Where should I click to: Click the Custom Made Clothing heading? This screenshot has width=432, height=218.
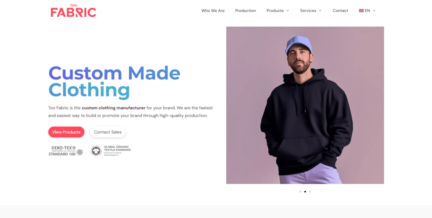[x=114, y=82]
